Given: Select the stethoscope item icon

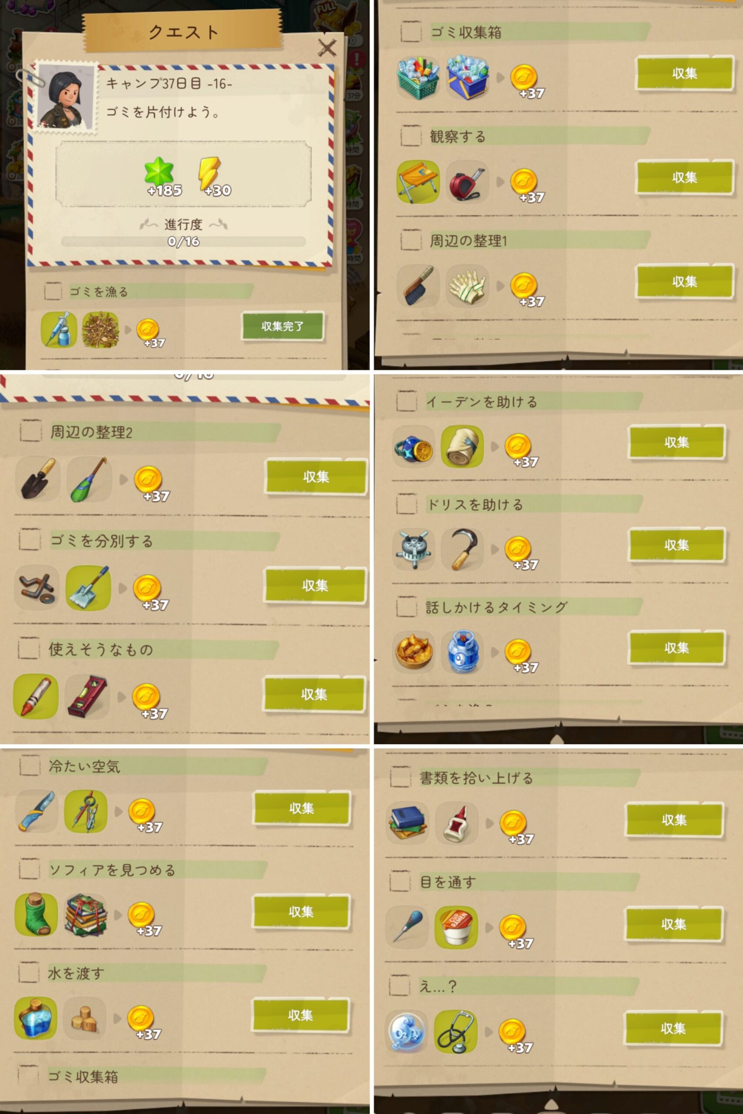Looking at the screenshot, I should pyautogui.click(x=455, y=1031).
